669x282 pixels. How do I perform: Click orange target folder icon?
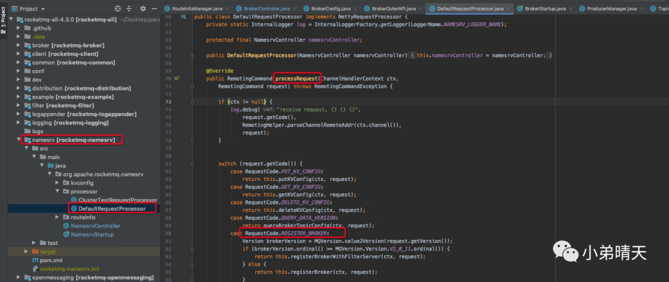point(35,252)
